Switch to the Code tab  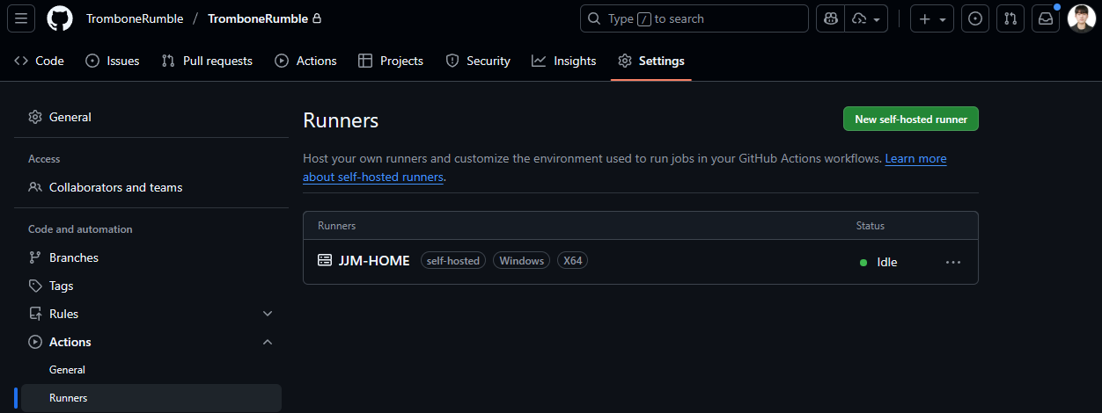click(40, 61)
